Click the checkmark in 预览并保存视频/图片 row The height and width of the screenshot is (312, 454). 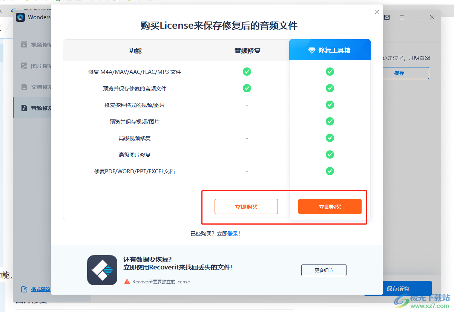[x=330, y=121]
